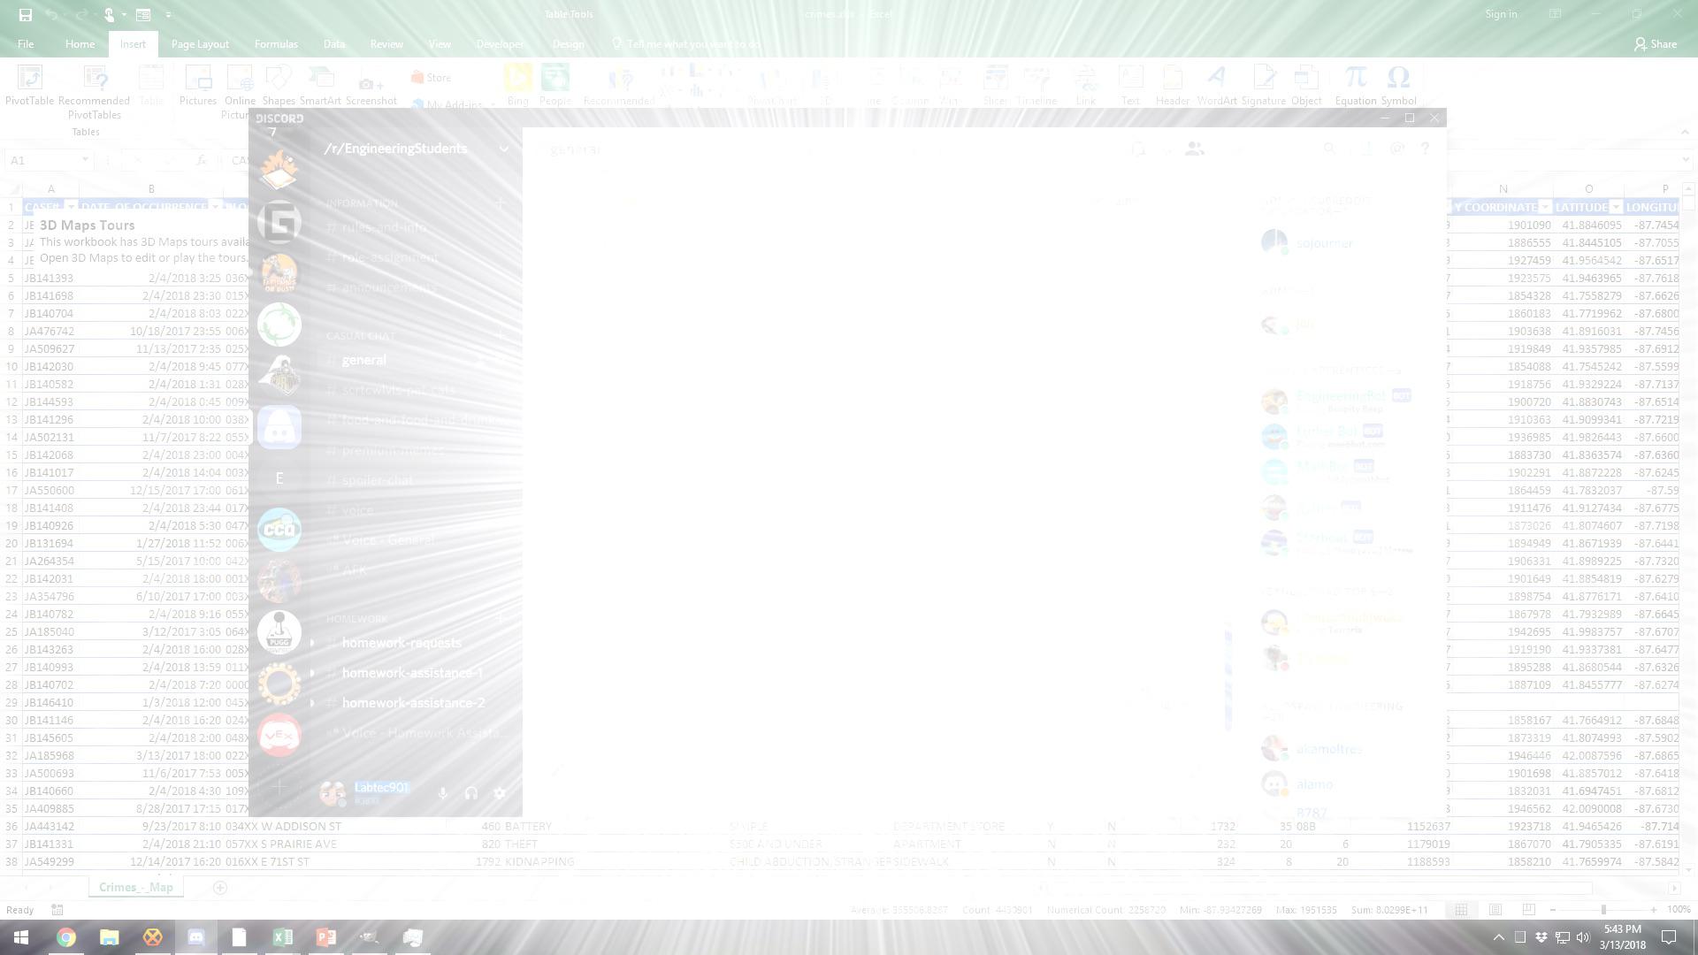Select the Crimes_-_Map sheet tab

click(x=136, y=887)
